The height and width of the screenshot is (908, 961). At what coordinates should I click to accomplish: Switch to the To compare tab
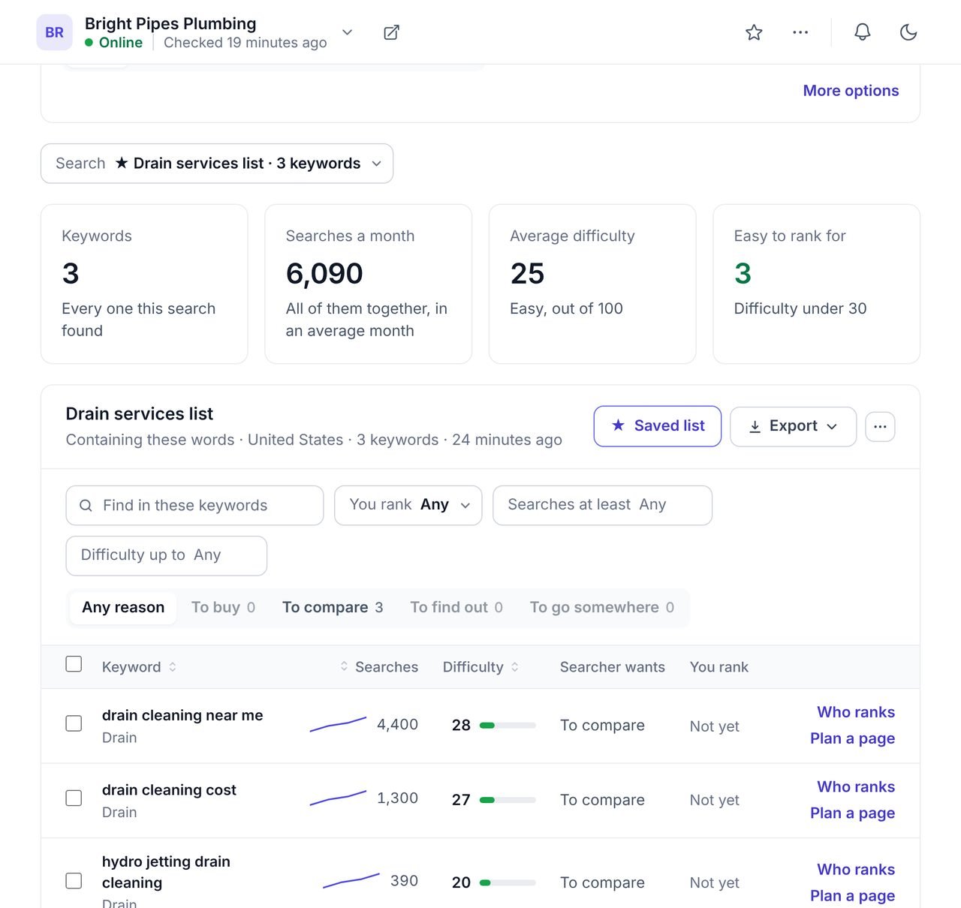click(333, 607)
